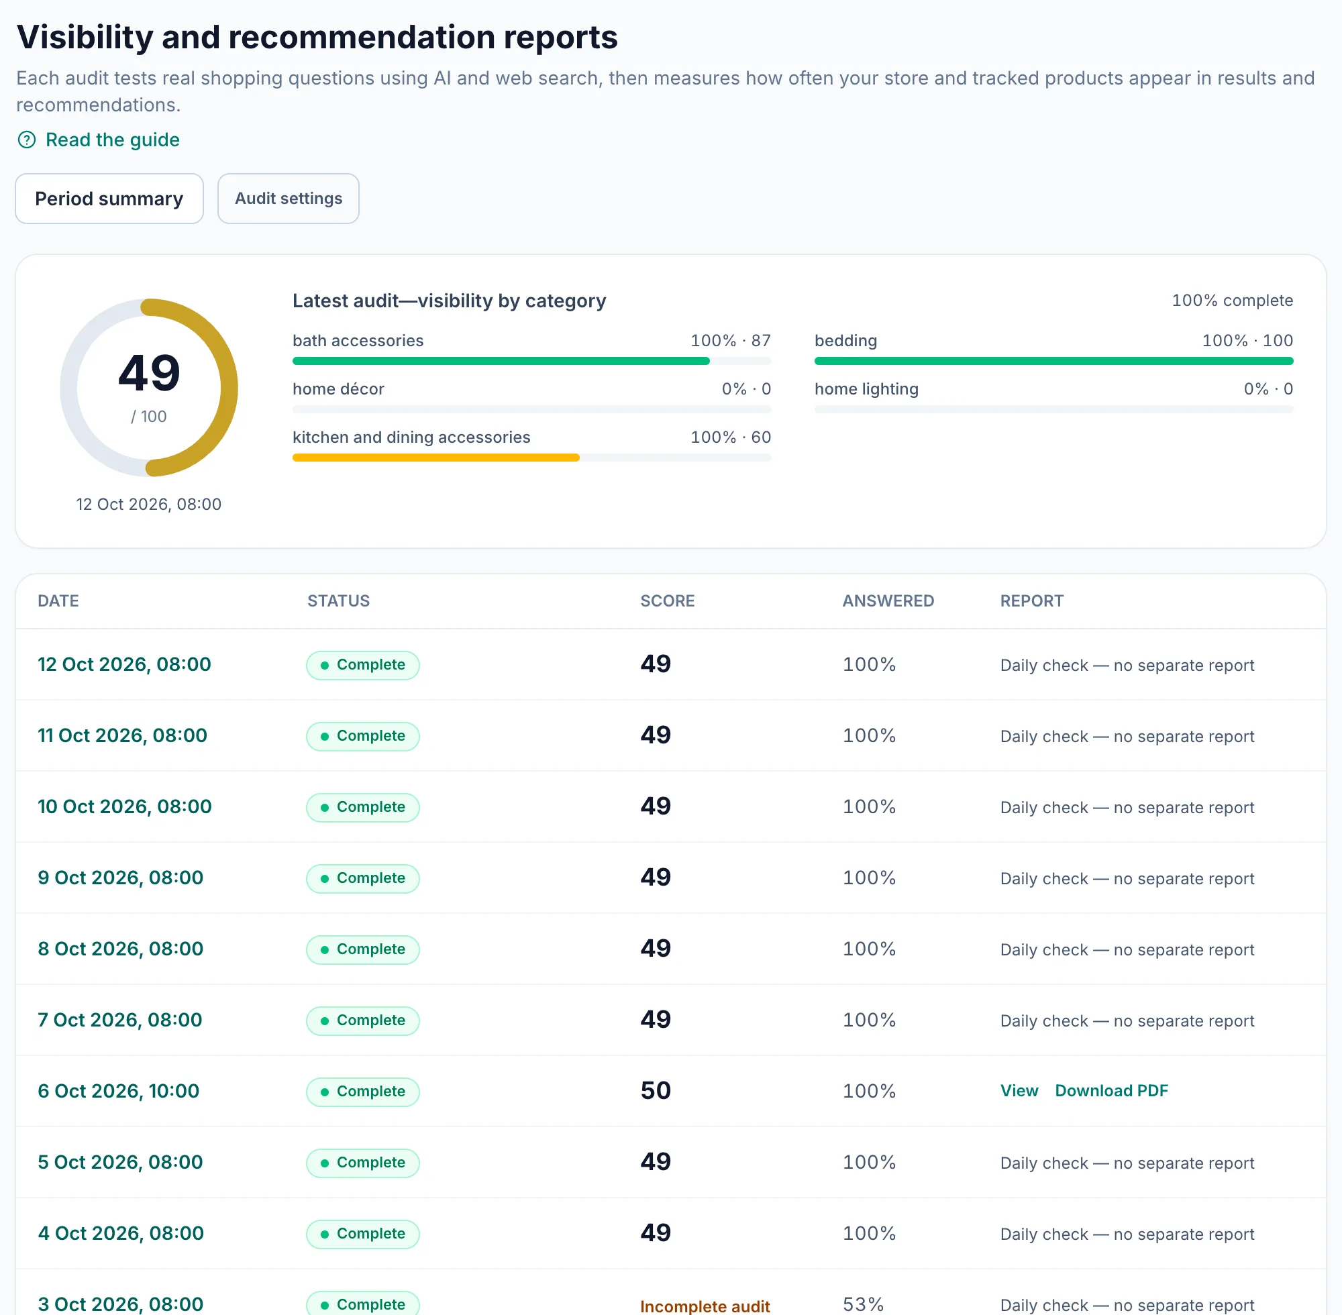Screen dimensions: 1342x1315
Task: Click the score gauge showing 49 / 100
Action: (x=149, y=388)
